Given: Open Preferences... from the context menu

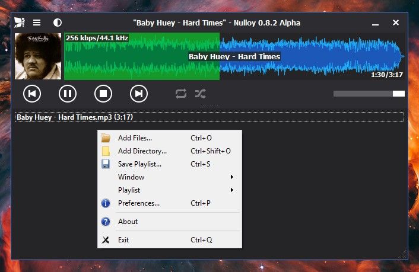Looking at the screenshot, I should click(138, 203).
